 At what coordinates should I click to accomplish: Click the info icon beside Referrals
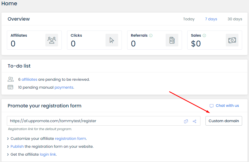tap(151, 35)
